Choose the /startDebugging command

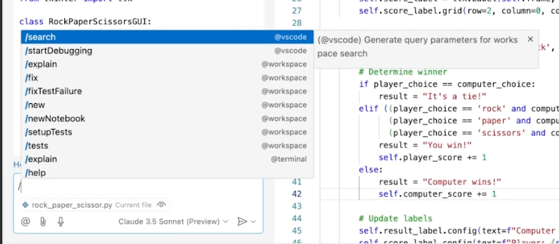point(167,51)
